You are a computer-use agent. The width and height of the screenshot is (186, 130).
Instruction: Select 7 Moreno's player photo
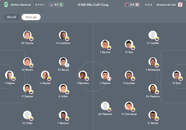point(63,115)
